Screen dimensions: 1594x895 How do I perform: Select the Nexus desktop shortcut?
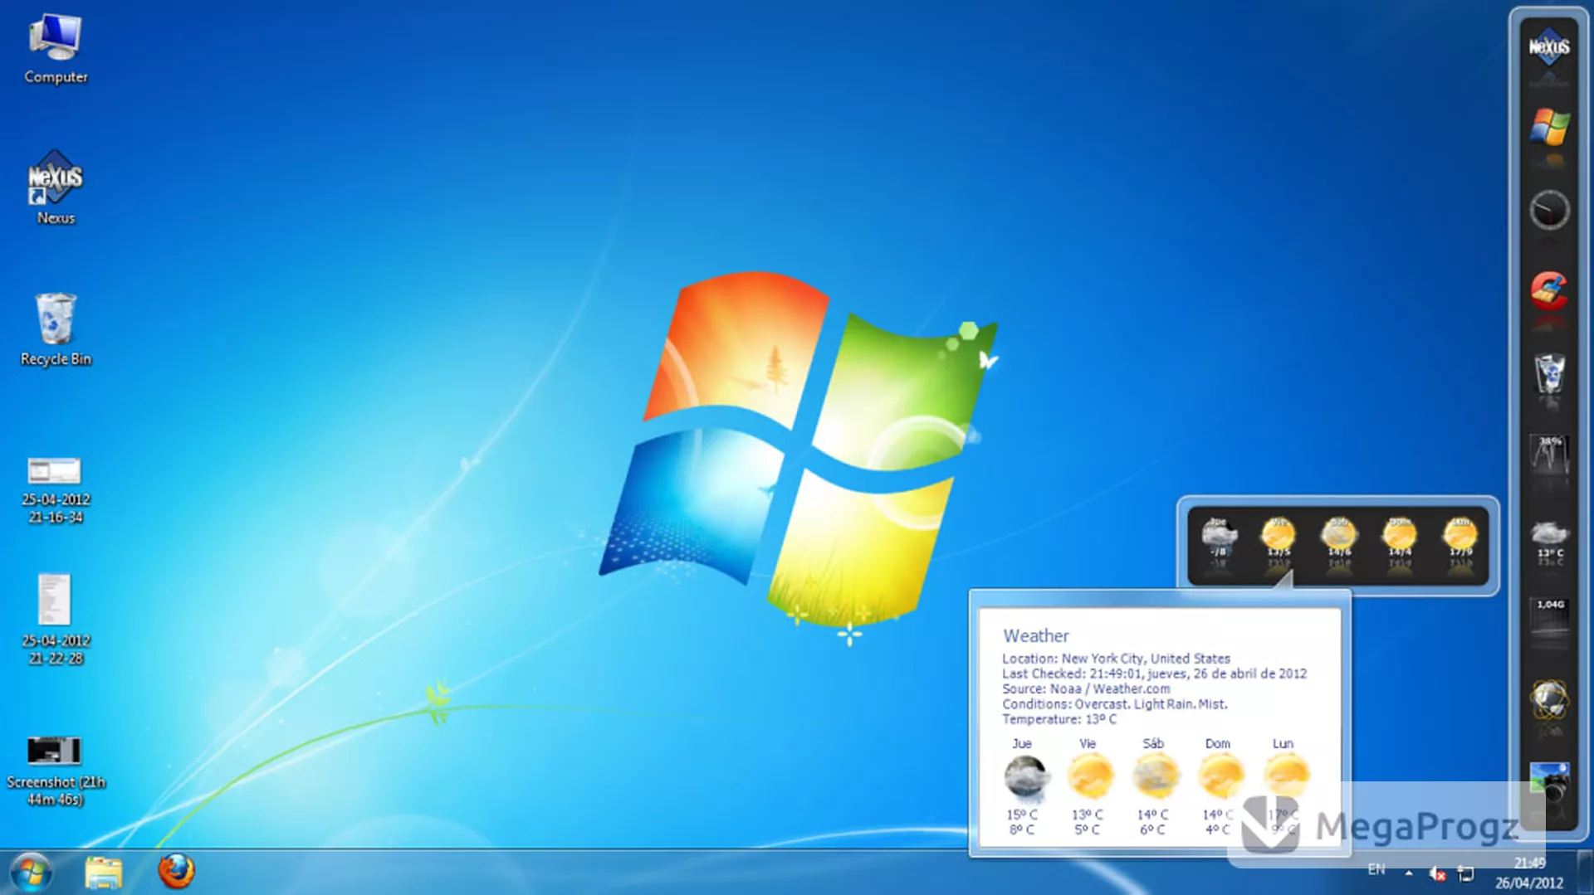coord(56,187)
